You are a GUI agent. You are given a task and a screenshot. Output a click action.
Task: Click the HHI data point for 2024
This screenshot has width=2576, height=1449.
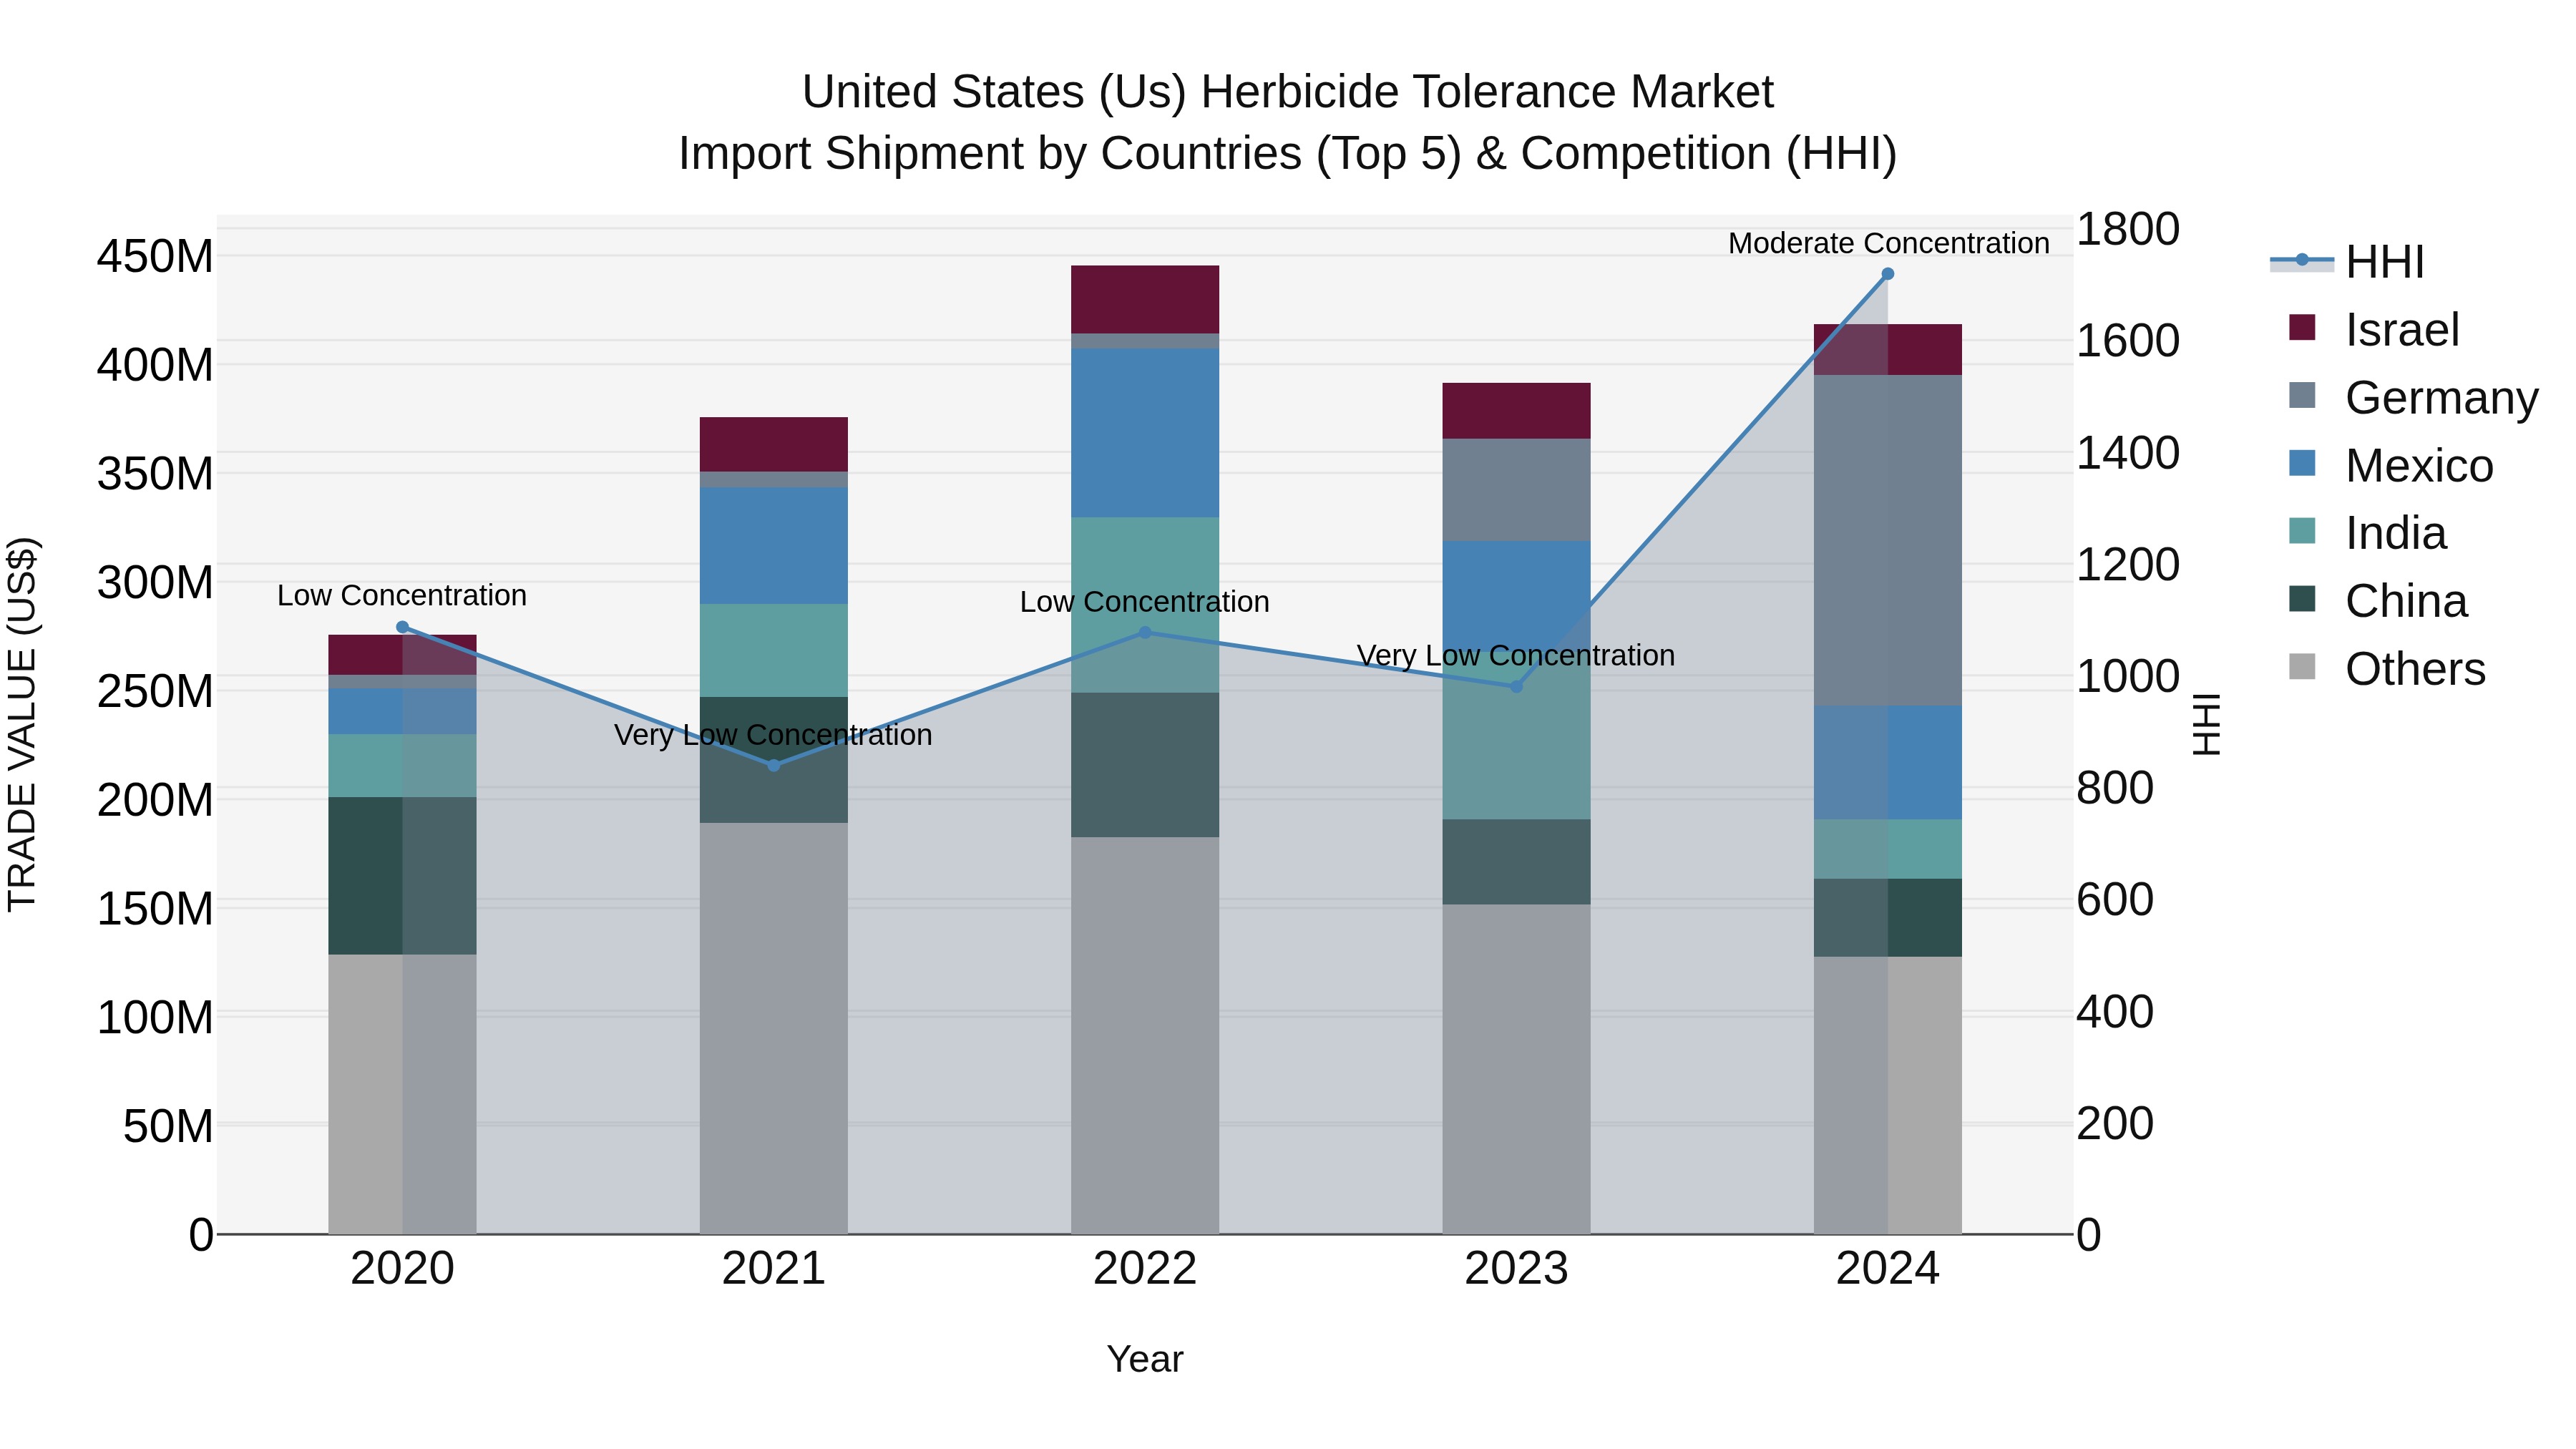point(1888,274)
